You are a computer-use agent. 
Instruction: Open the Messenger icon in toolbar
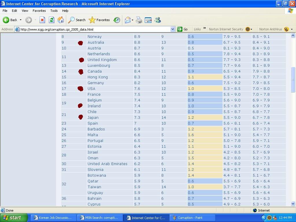tap(158, 20)
